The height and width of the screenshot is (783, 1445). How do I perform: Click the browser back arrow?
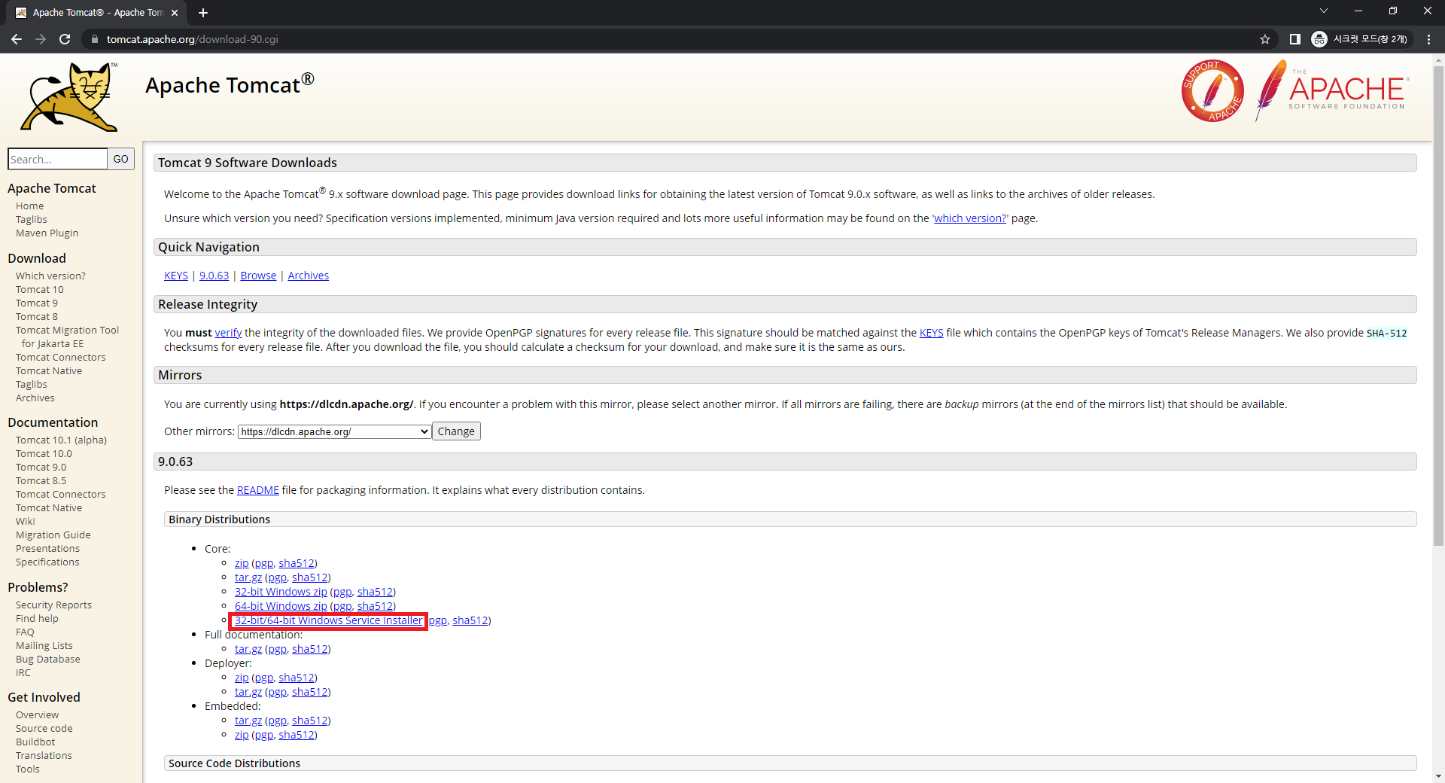[x=17, y=39]
